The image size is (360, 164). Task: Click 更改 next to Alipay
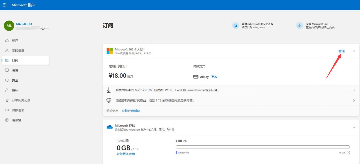pyautogui.click(x=214, y=77)
